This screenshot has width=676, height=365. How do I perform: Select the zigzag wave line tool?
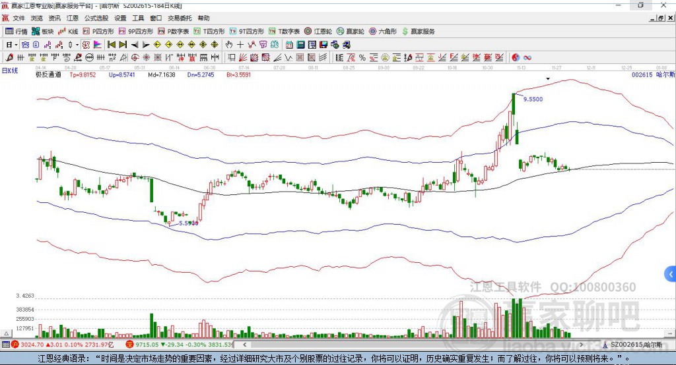288,58
